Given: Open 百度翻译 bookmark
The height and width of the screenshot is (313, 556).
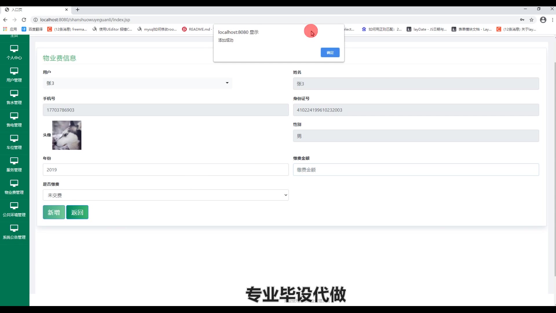Looking at the screenshot, I should 32,29.
